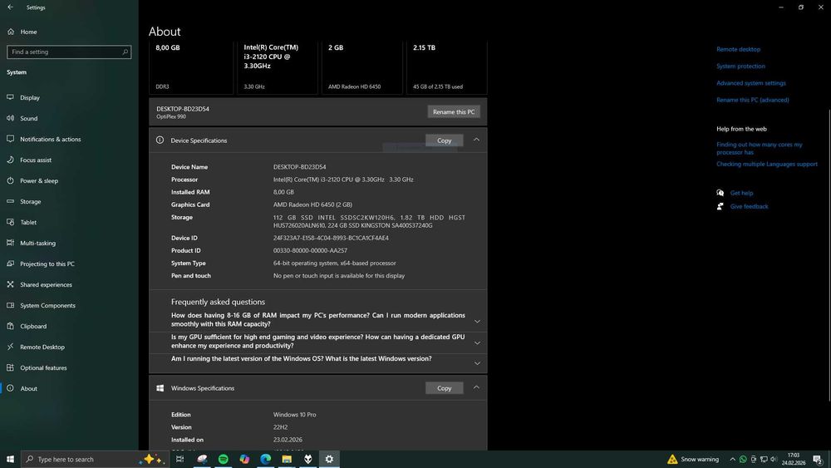Click the search magnifier in Find a setting
This screenshot has height=468, width=831.
pyautogui.click(x=125, y=52)
